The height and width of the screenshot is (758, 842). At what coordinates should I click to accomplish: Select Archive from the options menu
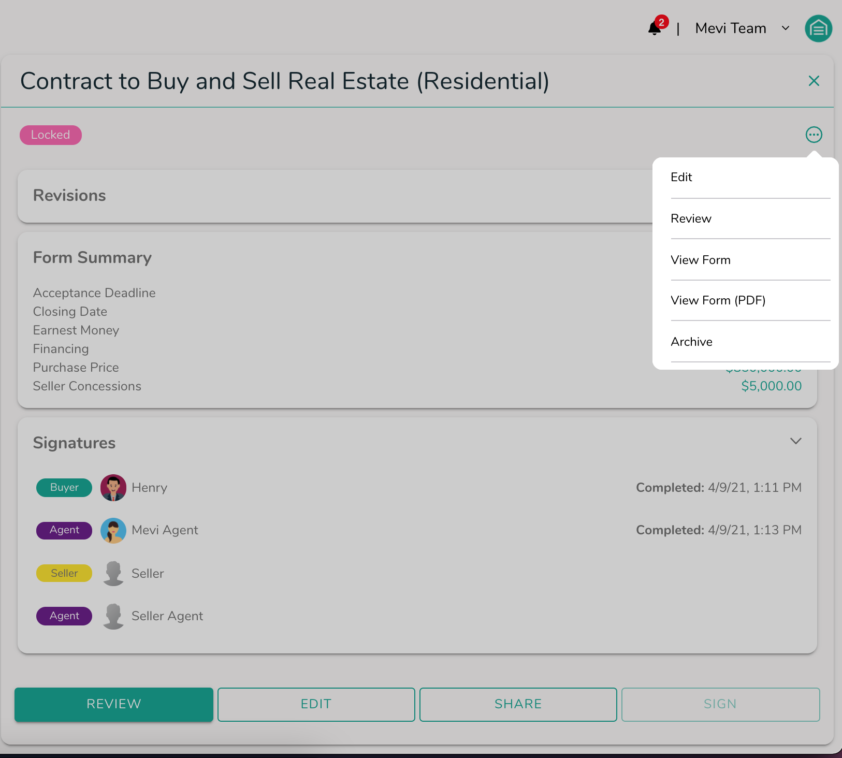pos(750,342)
